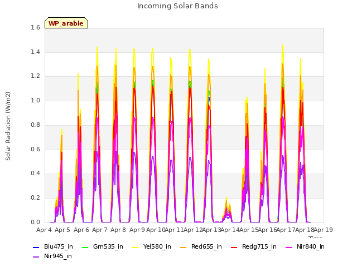Viewport: 357px width, 267px height.
Task: Click the Apr 18 x-axis tick label
Action: pyautogui.click(x=305, y=230)
